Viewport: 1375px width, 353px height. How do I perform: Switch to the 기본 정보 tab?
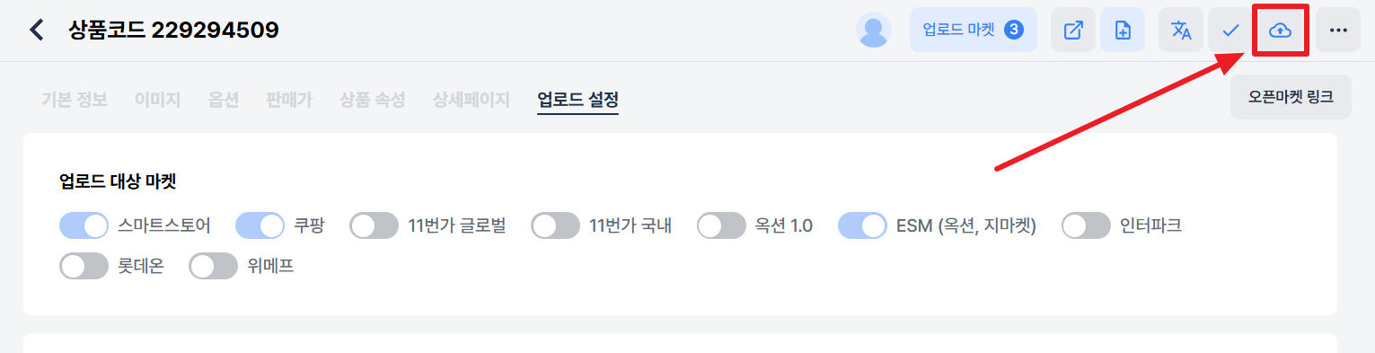point(75,100)
